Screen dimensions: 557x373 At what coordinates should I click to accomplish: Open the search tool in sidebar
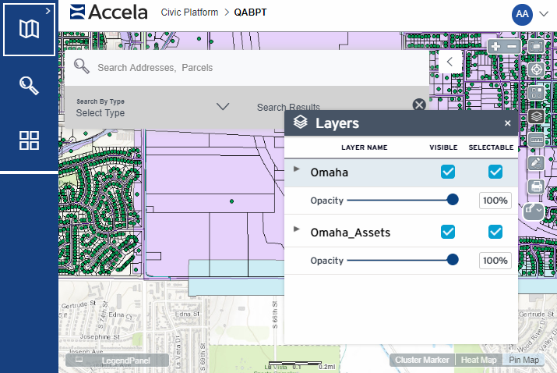[x=29, y=85]
